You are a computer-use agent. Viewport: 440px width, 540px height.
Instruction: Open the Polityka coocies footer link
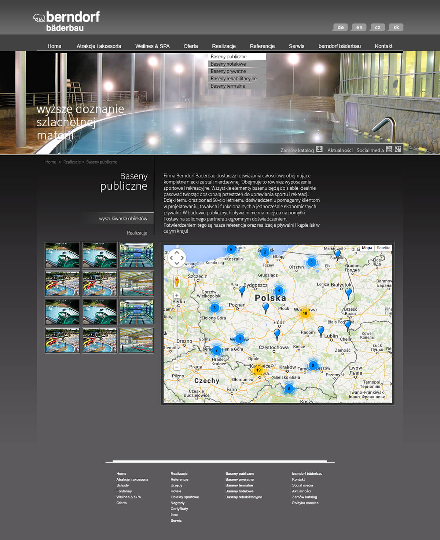[x=305, y=503]
